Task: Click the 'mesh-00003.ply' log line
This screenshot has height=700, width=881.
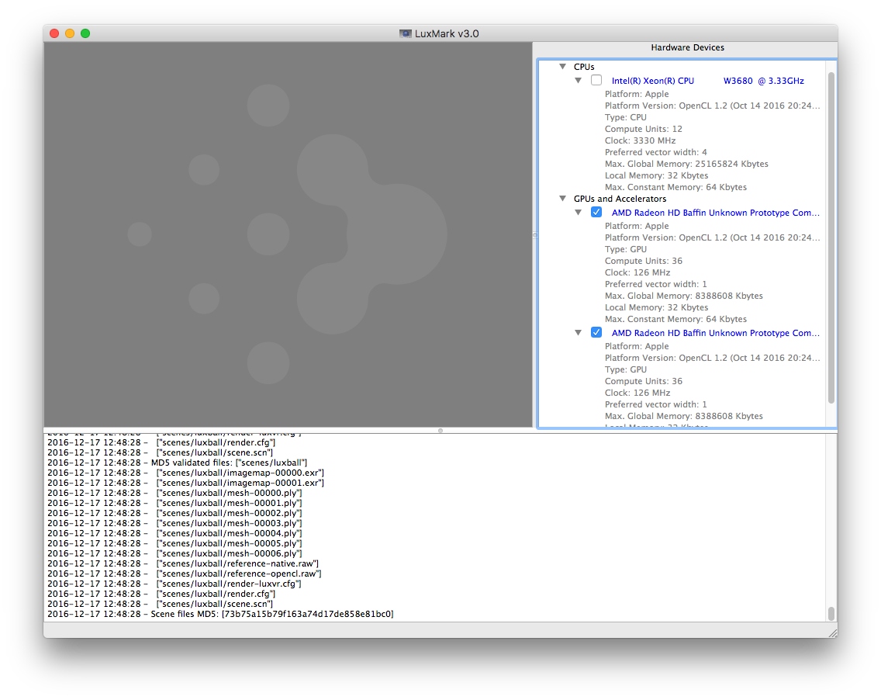Action: tap(174, 524)
